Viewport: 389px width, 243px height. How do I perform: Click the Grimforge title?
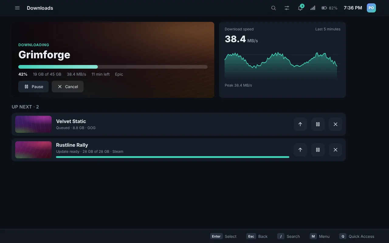click(44, 55)
